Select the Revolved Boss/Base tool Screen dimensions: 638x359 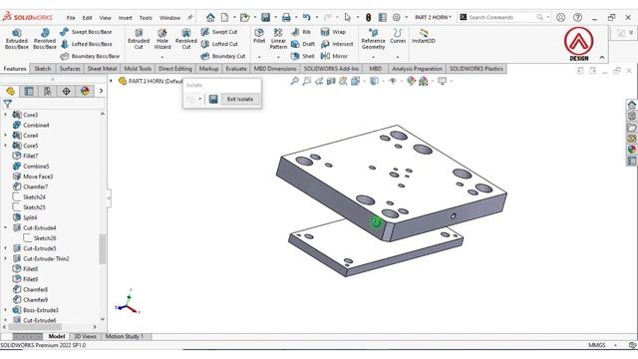pos(45,39)
